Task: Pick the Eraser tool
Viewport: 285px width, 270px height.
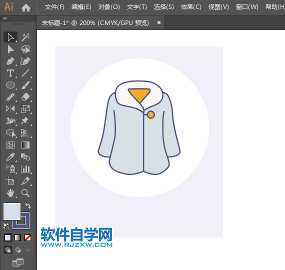Action: tap(25, 97)
